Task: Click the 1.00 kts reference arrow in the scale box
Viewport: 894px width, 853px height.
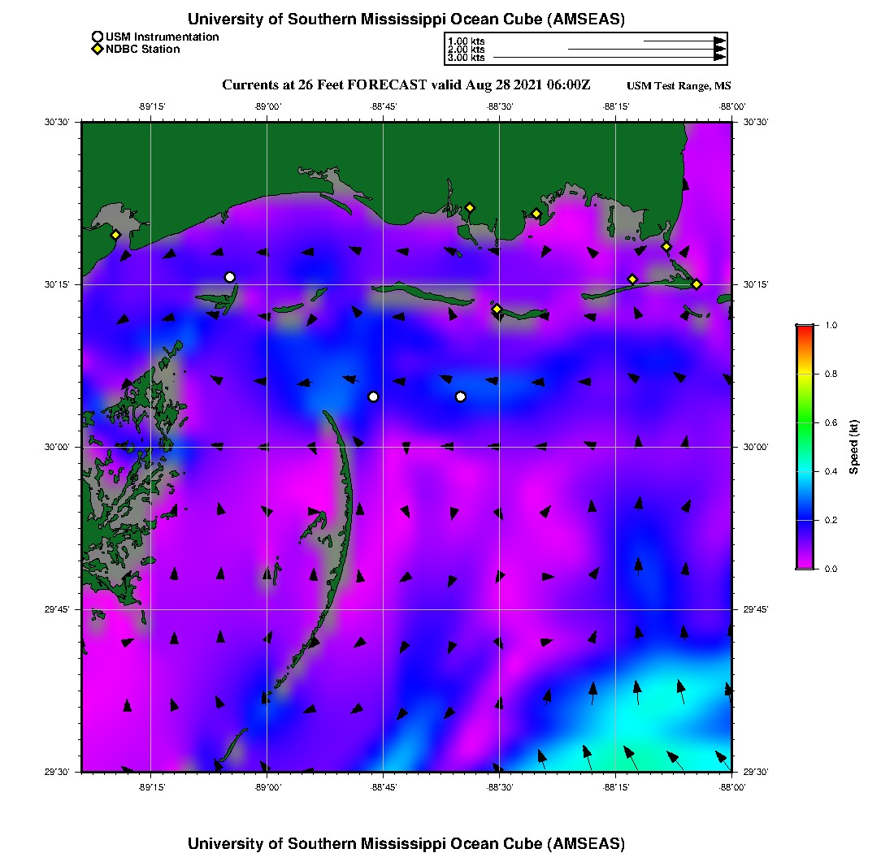Action: click(x=684, y=41)
